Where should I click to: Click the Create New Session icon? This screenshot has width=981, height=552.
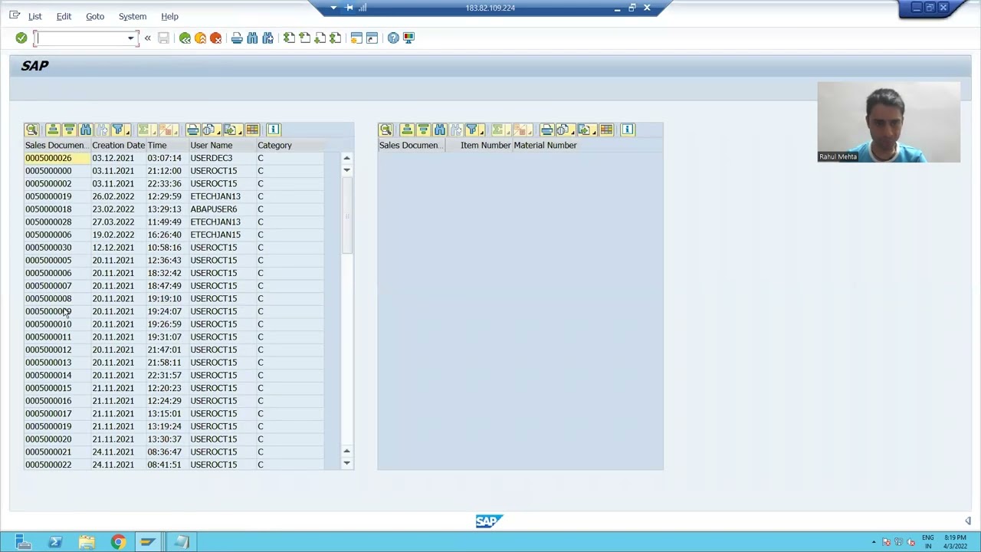[x=356, y=38]
